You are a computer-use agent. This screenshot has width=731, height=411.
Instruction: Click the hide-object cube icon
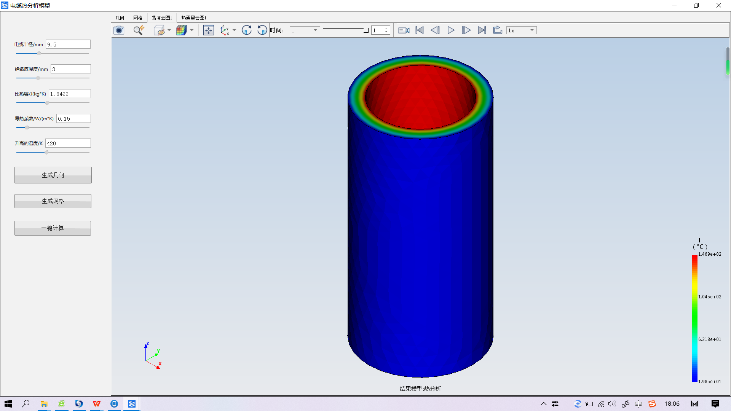coord(159,30)
